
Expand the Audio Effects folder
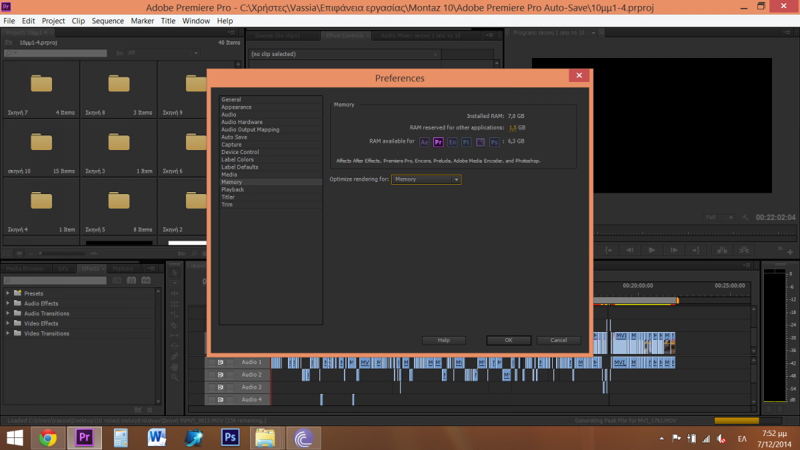pos(8,303)
